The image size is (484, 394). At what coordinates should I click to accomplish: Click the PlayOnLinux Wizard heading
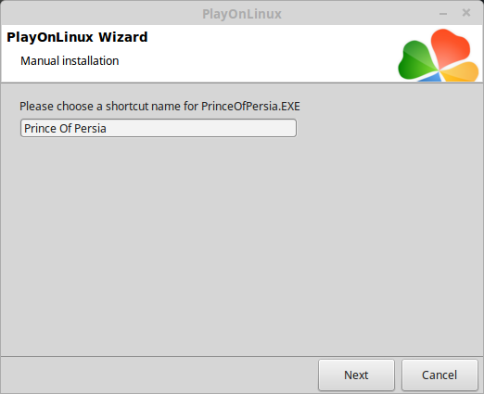pyautogui.click(x=77, y=37)
